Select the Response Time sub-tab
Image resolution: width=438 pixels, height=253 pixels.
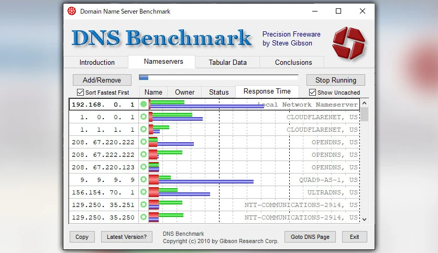click(267, 91)
